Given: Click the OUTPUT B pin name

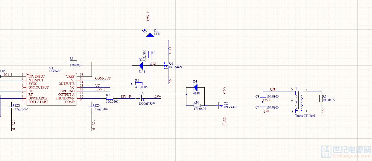Looking at the screenshot, I should 67,84.
